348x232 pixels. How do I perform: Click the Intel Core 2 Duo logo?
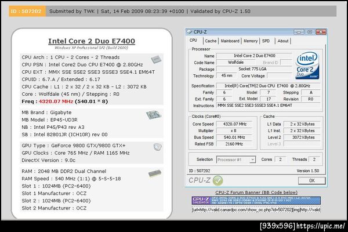[307, 66]
